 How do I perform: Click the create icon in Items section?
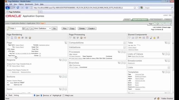coord(66,89)
